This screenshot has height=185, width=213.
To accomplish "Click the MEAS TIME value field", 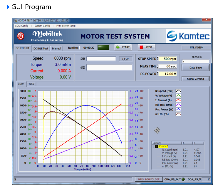I will pyautogui.click(x=168, y=66).
